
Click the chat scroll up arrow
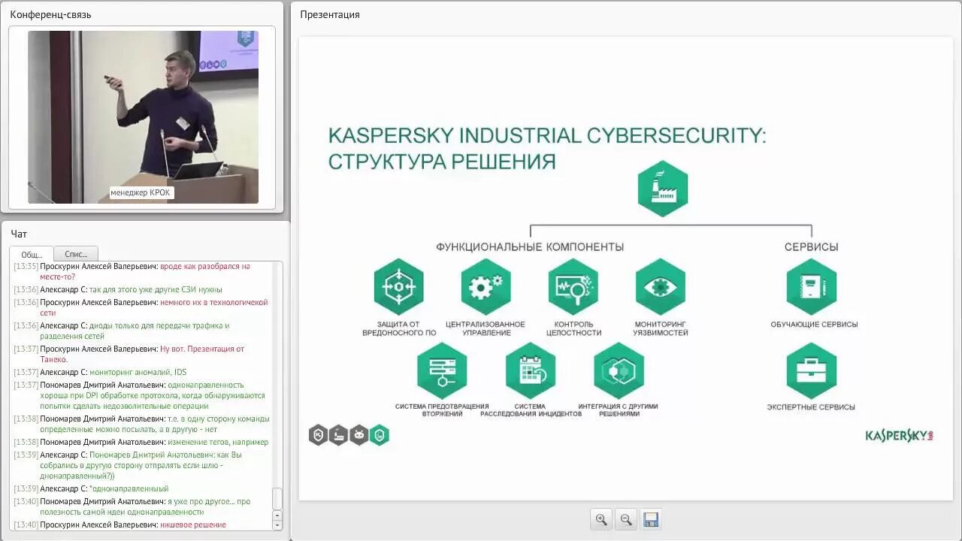[277, 515]
